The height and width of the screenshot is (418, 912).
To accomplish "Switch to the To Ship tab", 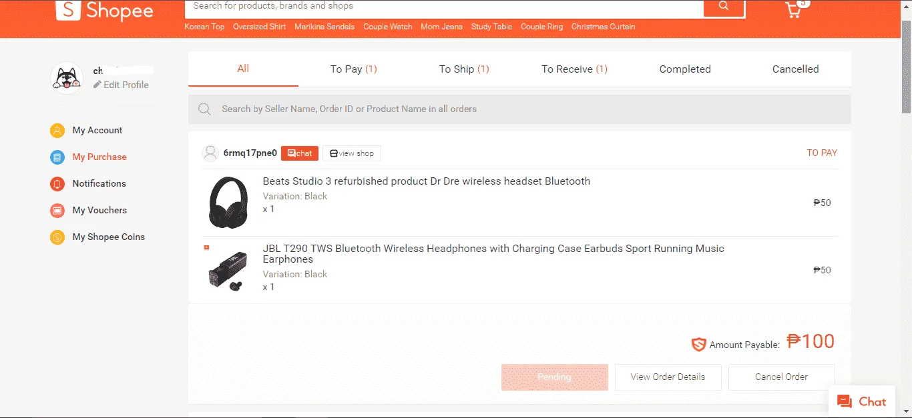I will click(x=464, y=69).
